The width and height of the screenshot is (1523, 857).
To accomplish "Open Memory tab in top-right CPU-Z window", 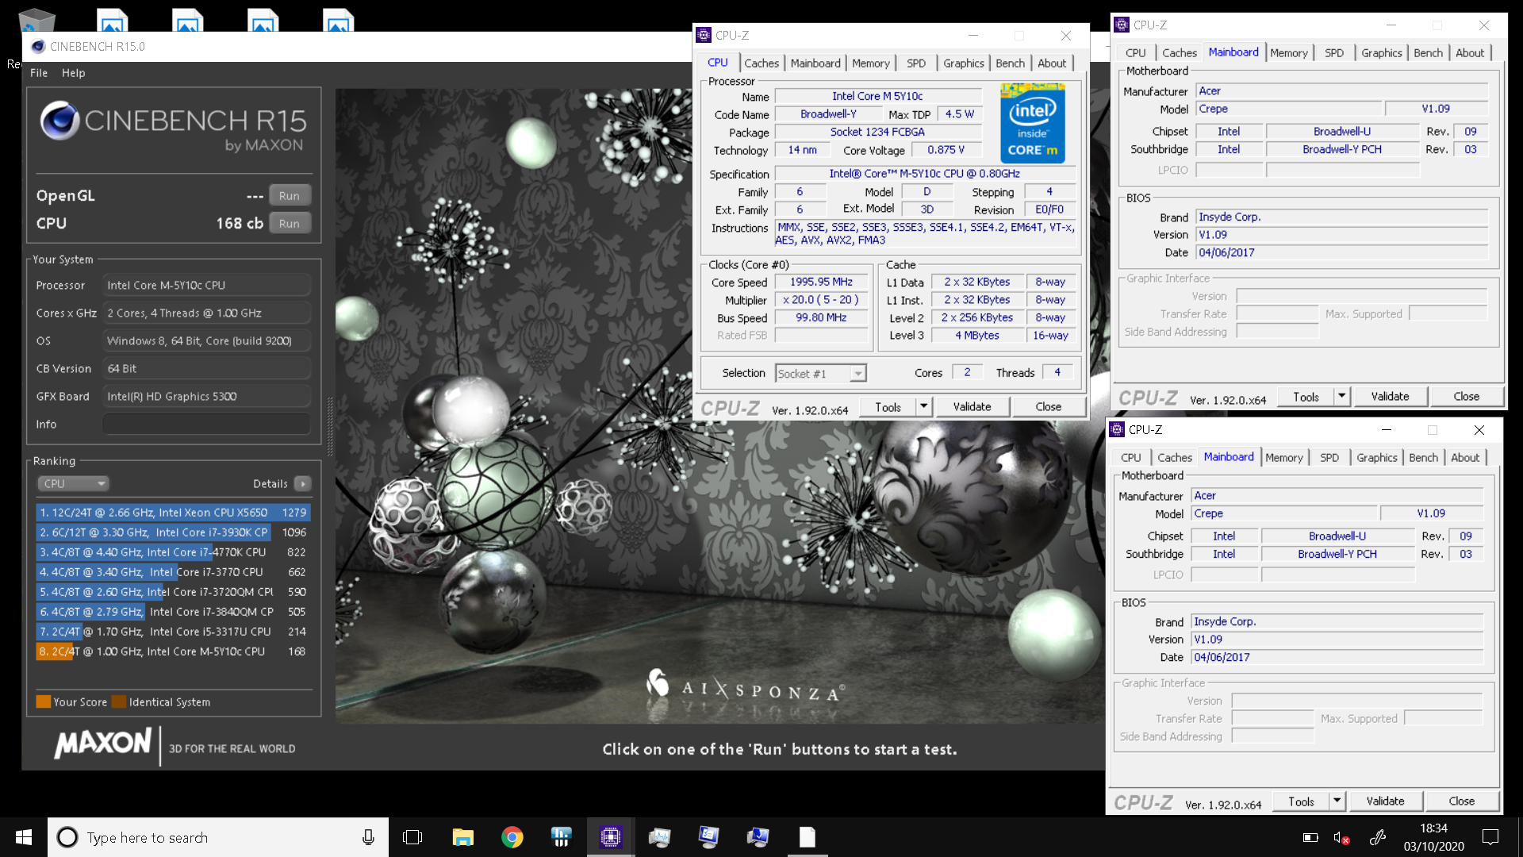I will (1289, 53).
